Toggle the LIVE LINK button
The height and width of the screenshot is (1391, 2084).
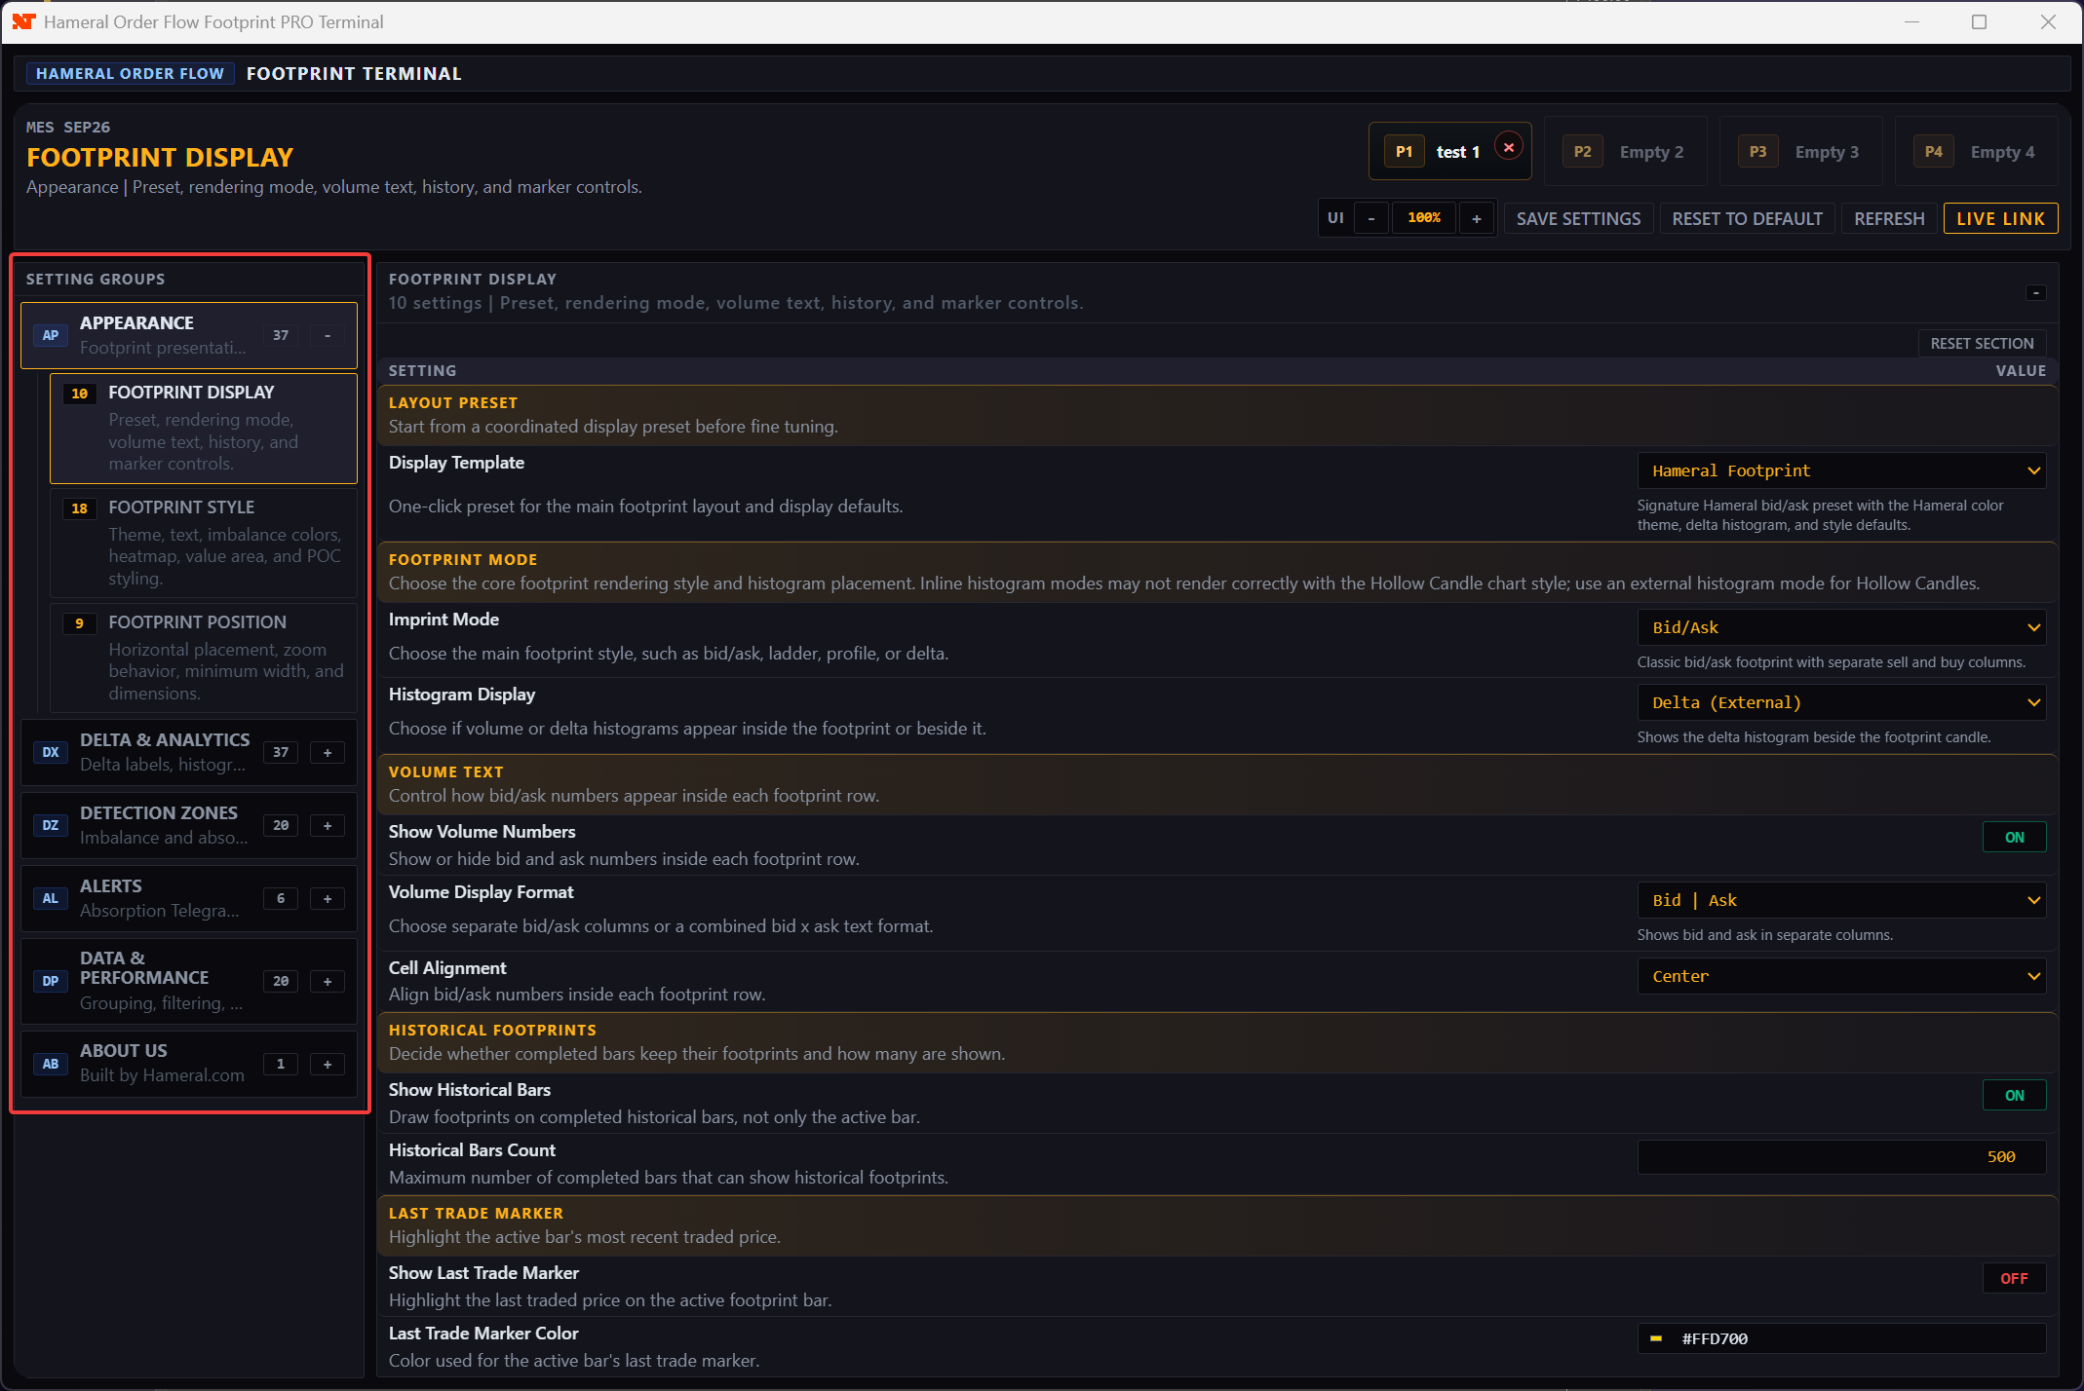[x=2000, y=218]
